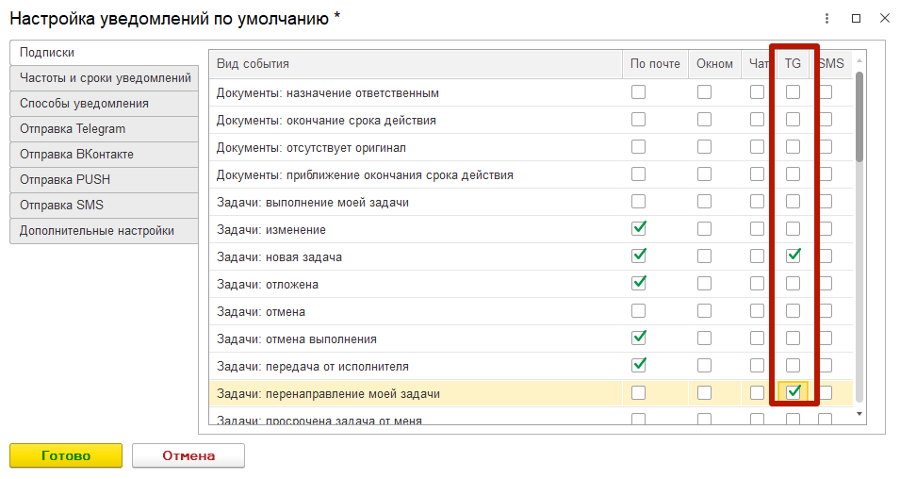Check По почте for Документы: отсутствует оригинал
900x479 pixels.
point(638,146)
